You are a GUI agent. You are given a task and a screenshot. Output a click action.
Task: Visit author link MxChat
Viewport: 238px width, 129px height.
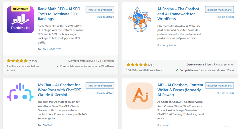click(47, 125)
